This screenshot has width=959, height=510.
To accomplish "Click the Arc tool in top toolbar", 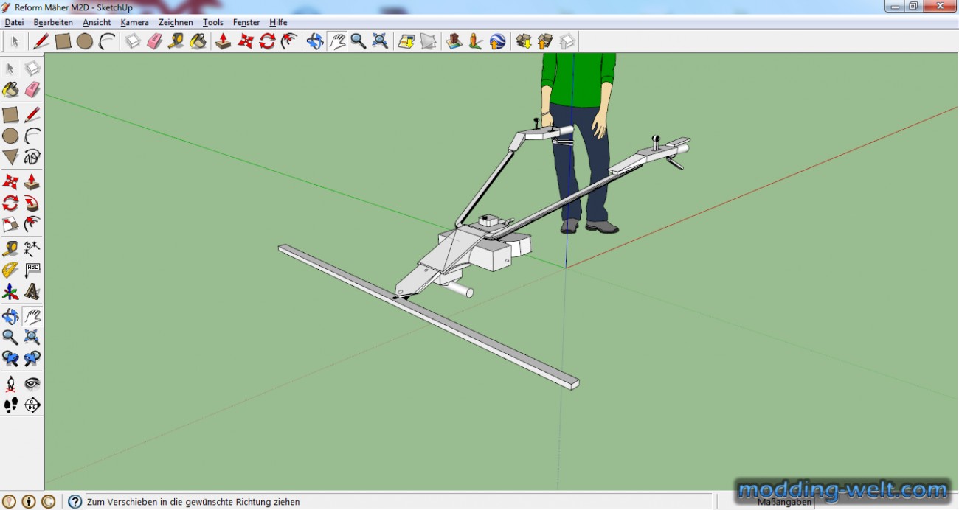I will point(107,41).
